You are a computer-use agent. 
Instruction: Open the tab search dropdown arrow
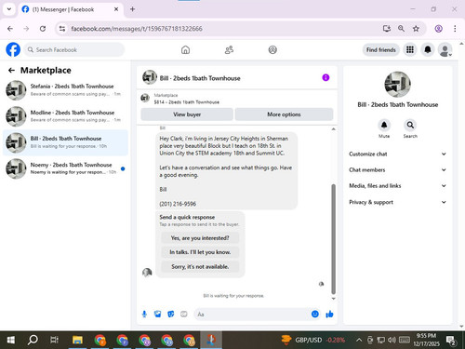(x=9, y=9)
